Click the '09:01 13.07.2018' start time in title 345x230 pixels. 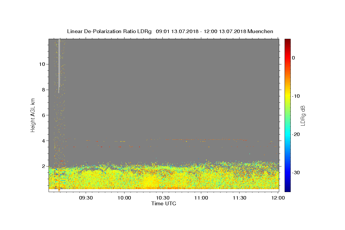177,31
